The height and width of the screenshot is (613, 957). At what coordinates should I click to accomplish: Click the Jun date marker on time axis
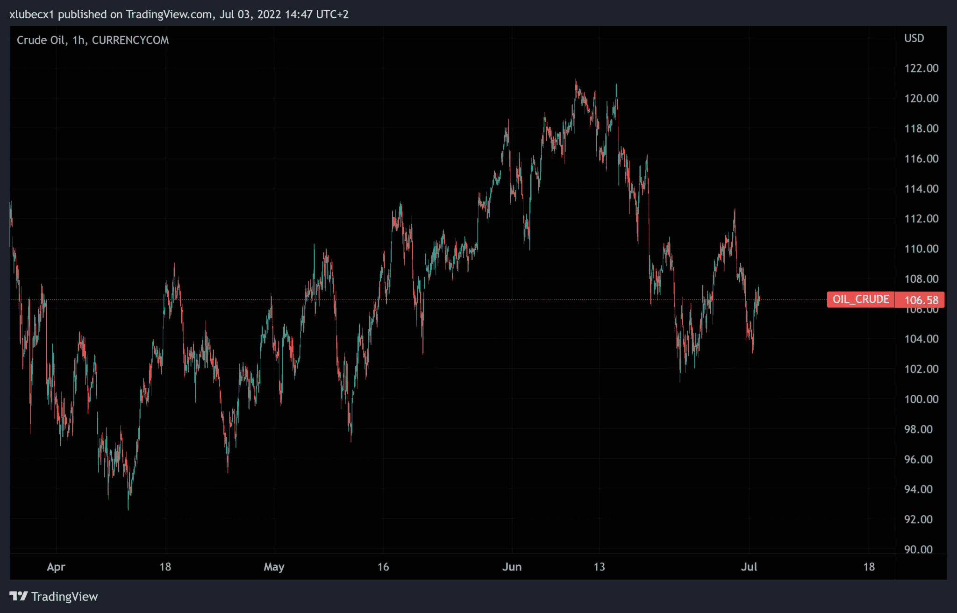[512, 567]
